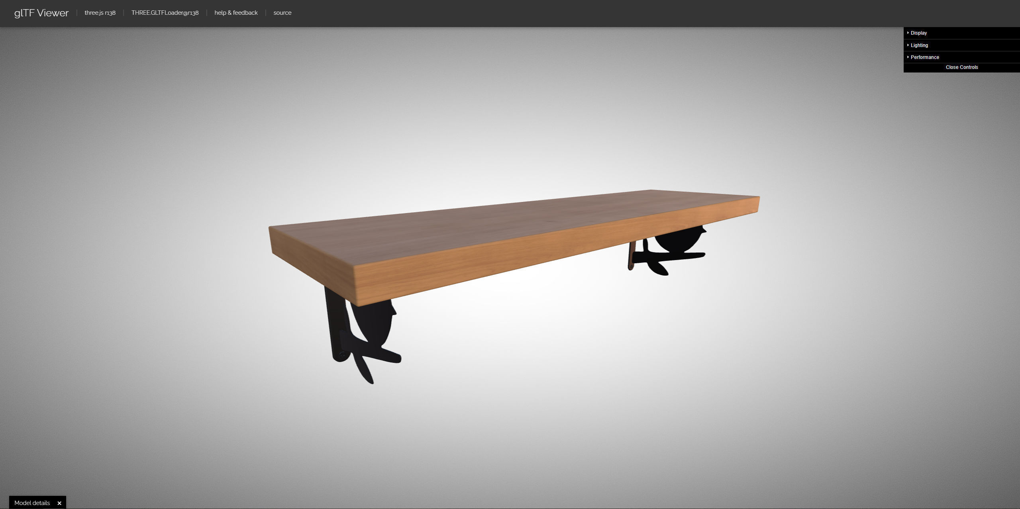The height and width of the screenshot is (509, 1020).
Task: Open help & feedback link
Action: coord(236,13)
